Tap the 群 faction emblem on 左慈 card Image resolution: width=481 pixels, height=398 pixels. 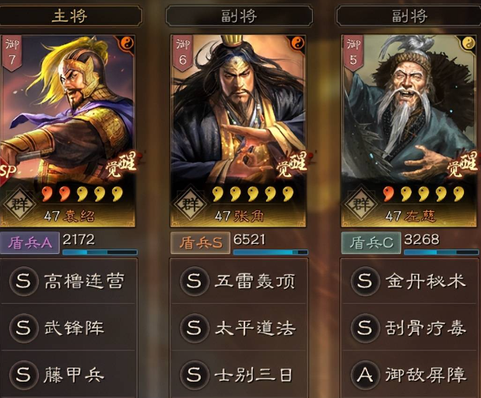click(361, 203)
